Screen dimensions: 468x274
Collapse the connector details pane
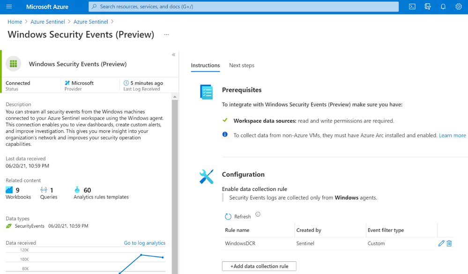click(173, 55)
